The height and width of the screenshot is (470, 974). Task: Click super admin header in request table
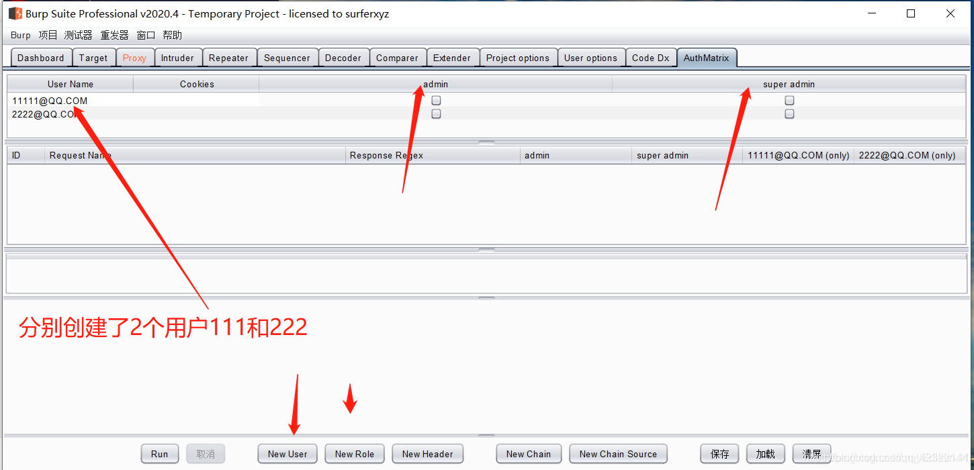(688, 155)
